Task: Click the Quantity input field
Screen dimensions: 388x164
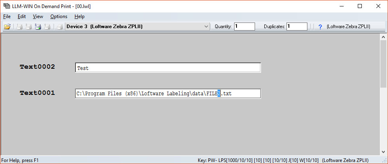Action: [245, 27]
